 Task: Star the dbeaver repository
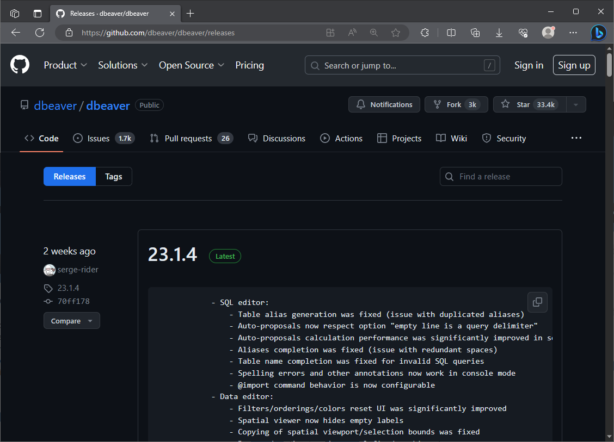click(530, 104)
